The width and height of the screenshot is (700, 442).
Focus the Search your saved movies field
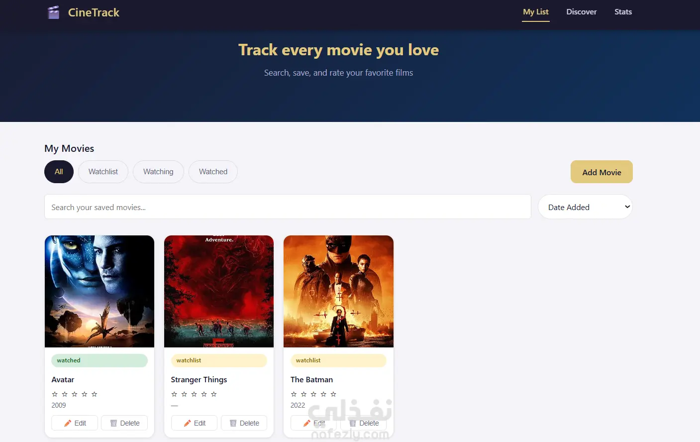tap(288, 207)
